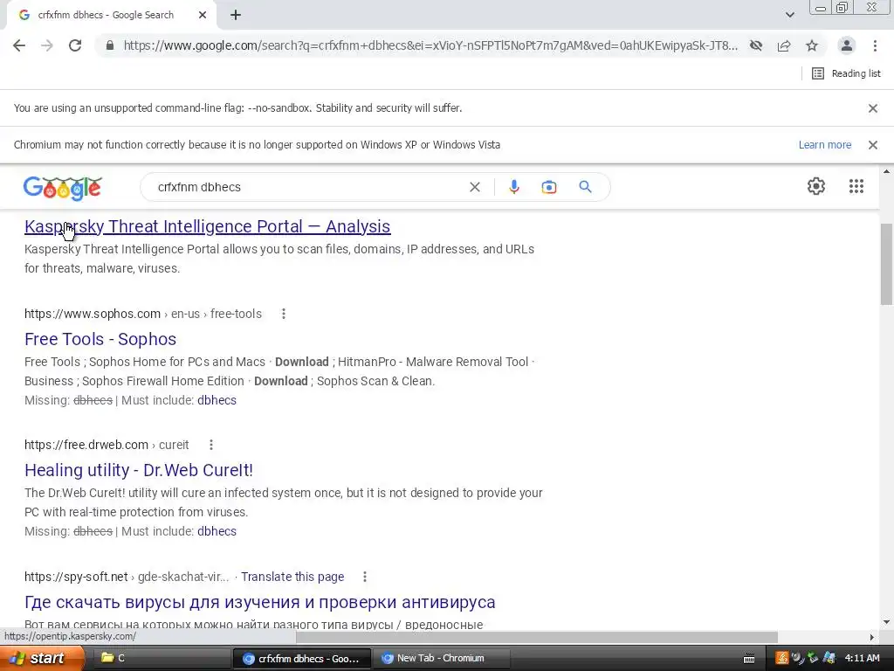Click the free.drweb.com URL breadcrumb

(x=107, y=445)
